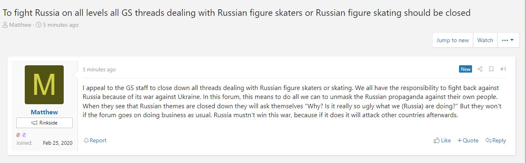Click the post's '5 minutes ago' timestamp
Screen dimensions: 526x163
pos(99,70)
